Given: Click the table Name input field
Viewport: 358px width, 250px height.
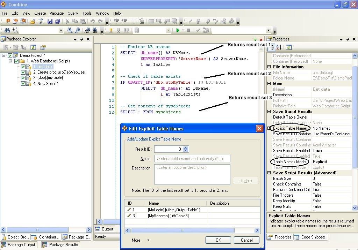Looking at the screenshot, I should tap(192, 159).
